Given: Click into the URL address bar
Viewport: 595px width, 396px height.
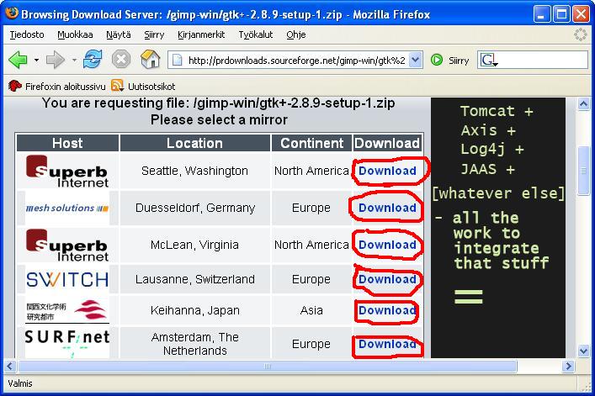Looking at the screenshot, I should (295, 61).
